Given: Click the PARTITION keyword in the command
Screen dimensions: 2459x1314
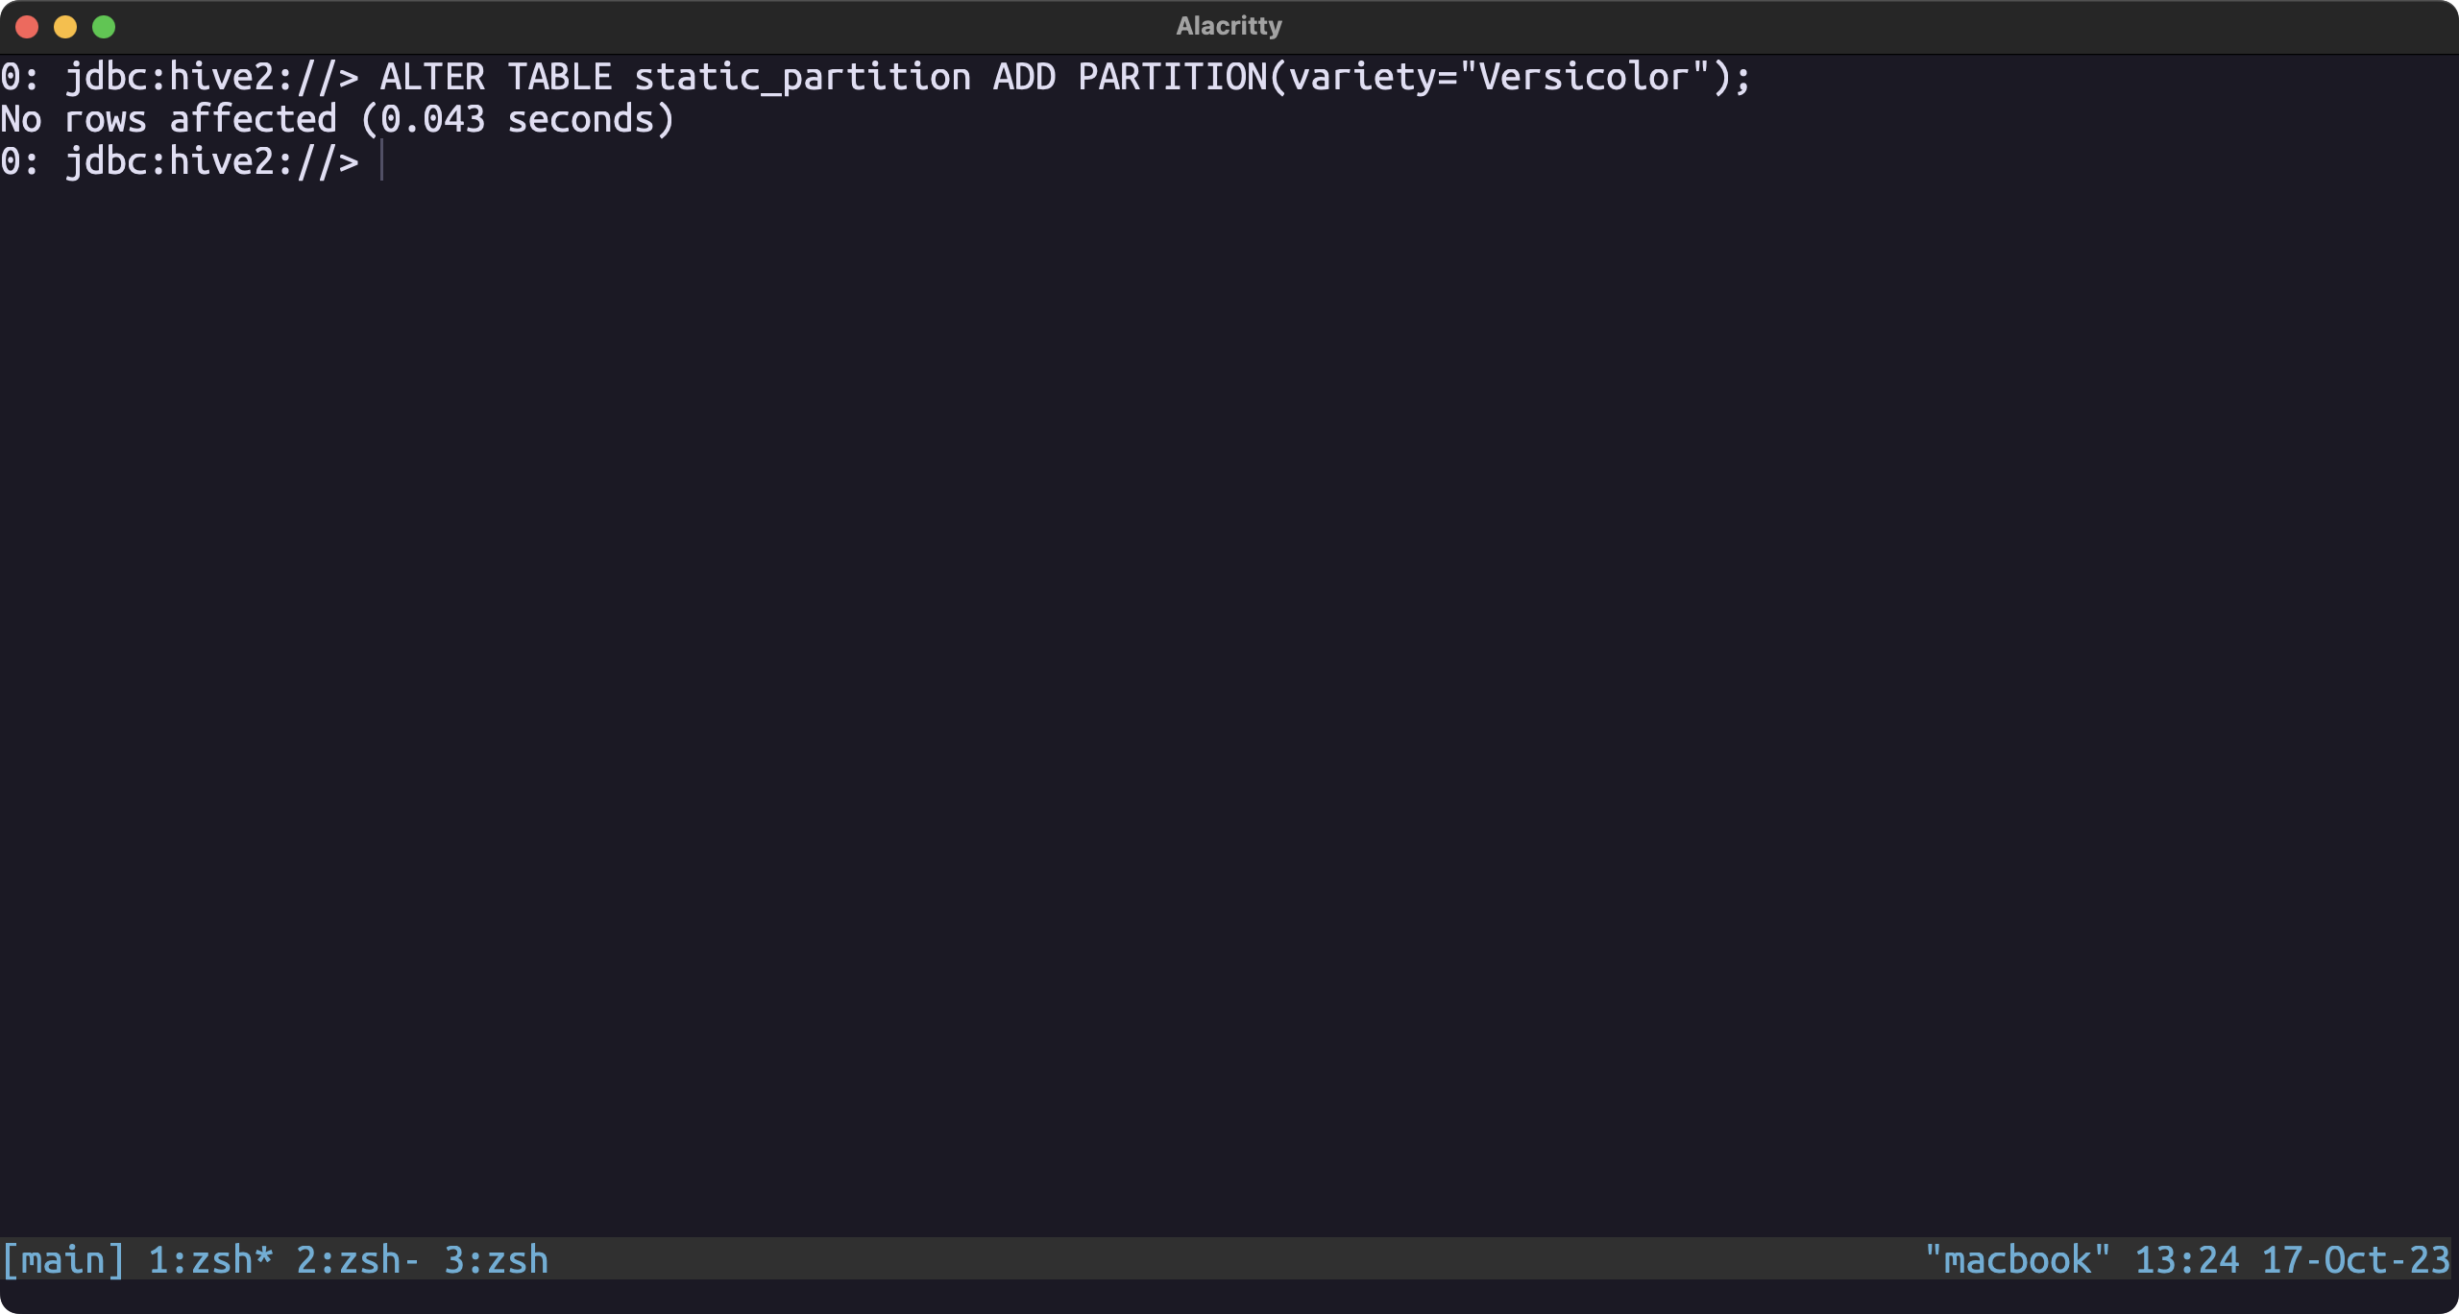Looking at the screenshot, I should [x=1173, y=77].
